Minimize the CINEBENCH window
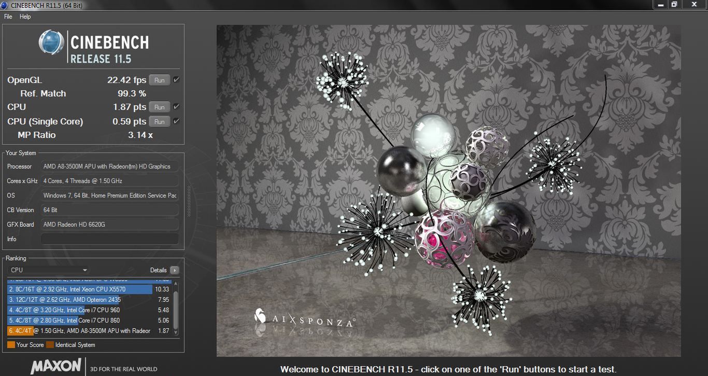 [660, 4]
